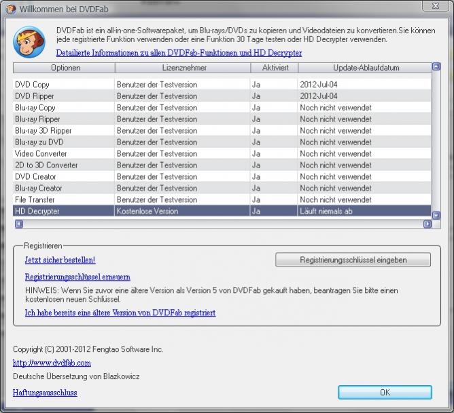This screenshot has width=454, height=413.
Task: Select the DVD Copy row
Action: pos(222,84)
